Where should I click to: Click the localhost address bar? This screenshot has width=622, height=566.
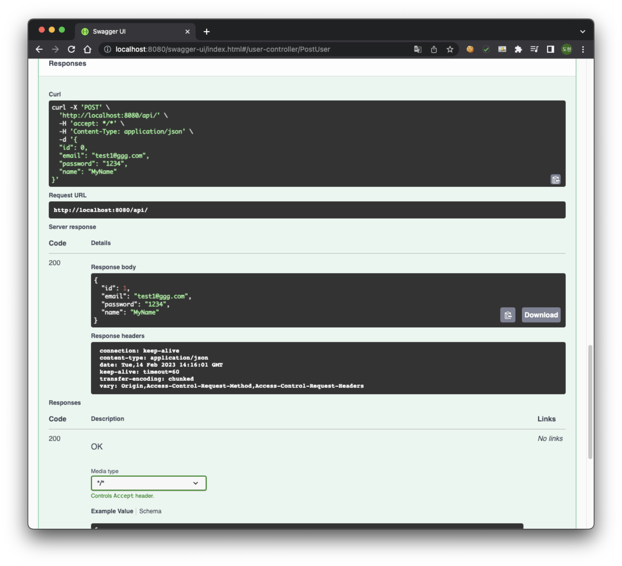(x=222, y=49)
